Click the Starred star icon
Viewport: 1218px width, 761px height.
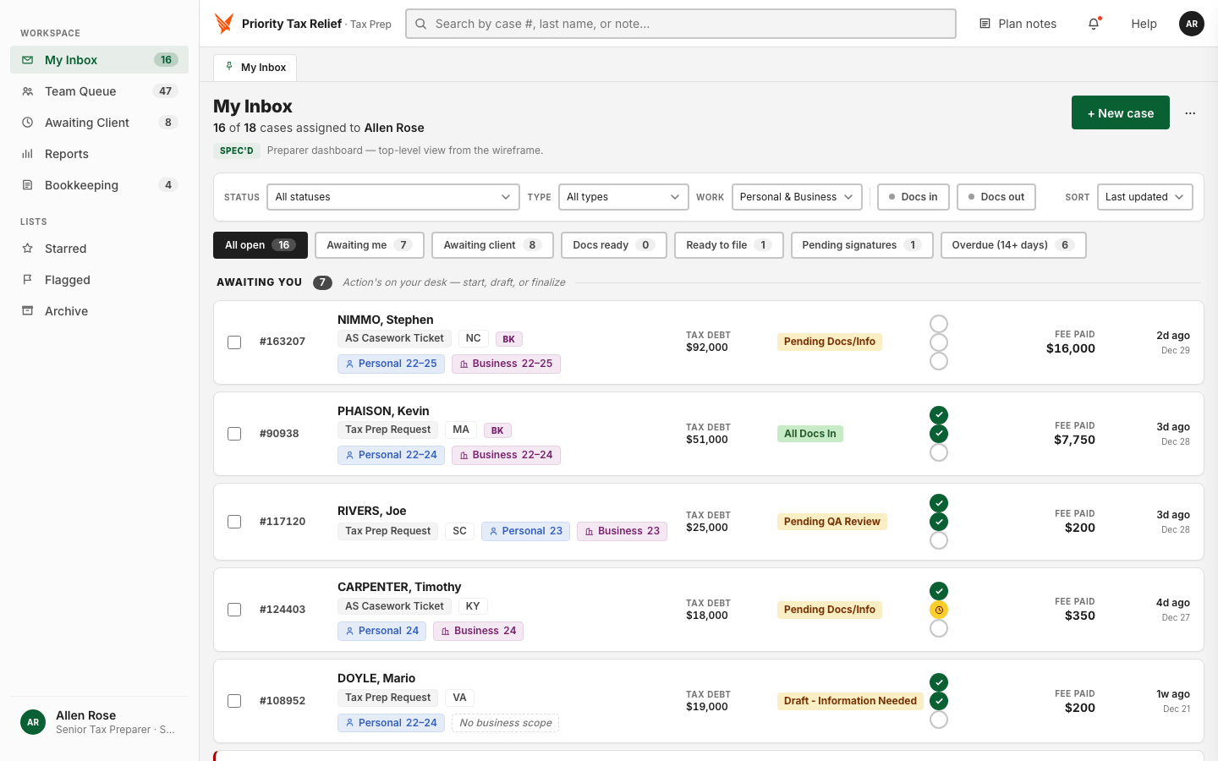28,249
